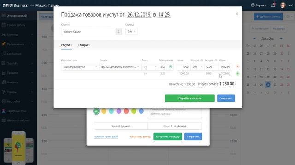This screenshot has width=295, height=165.
Task: Click the Справка help icon
Action: click(253, 5)
